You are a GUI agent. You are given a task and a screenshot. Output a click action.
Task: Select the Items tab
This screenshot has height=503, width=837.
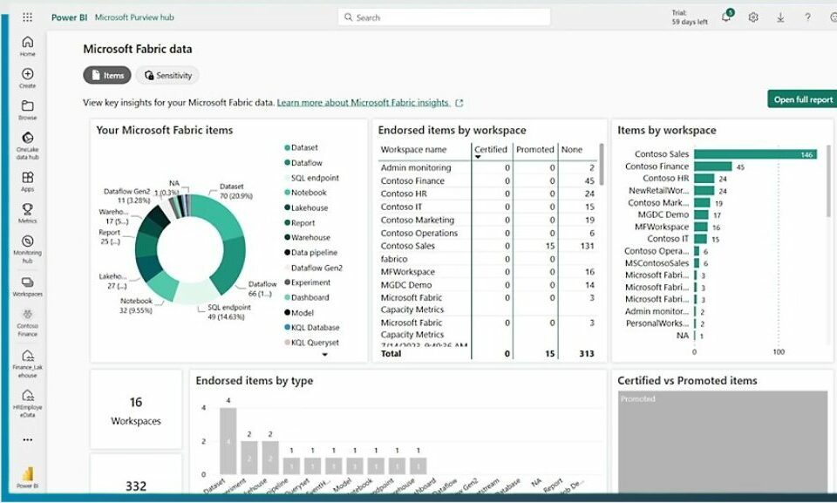(x=107, y=76)
